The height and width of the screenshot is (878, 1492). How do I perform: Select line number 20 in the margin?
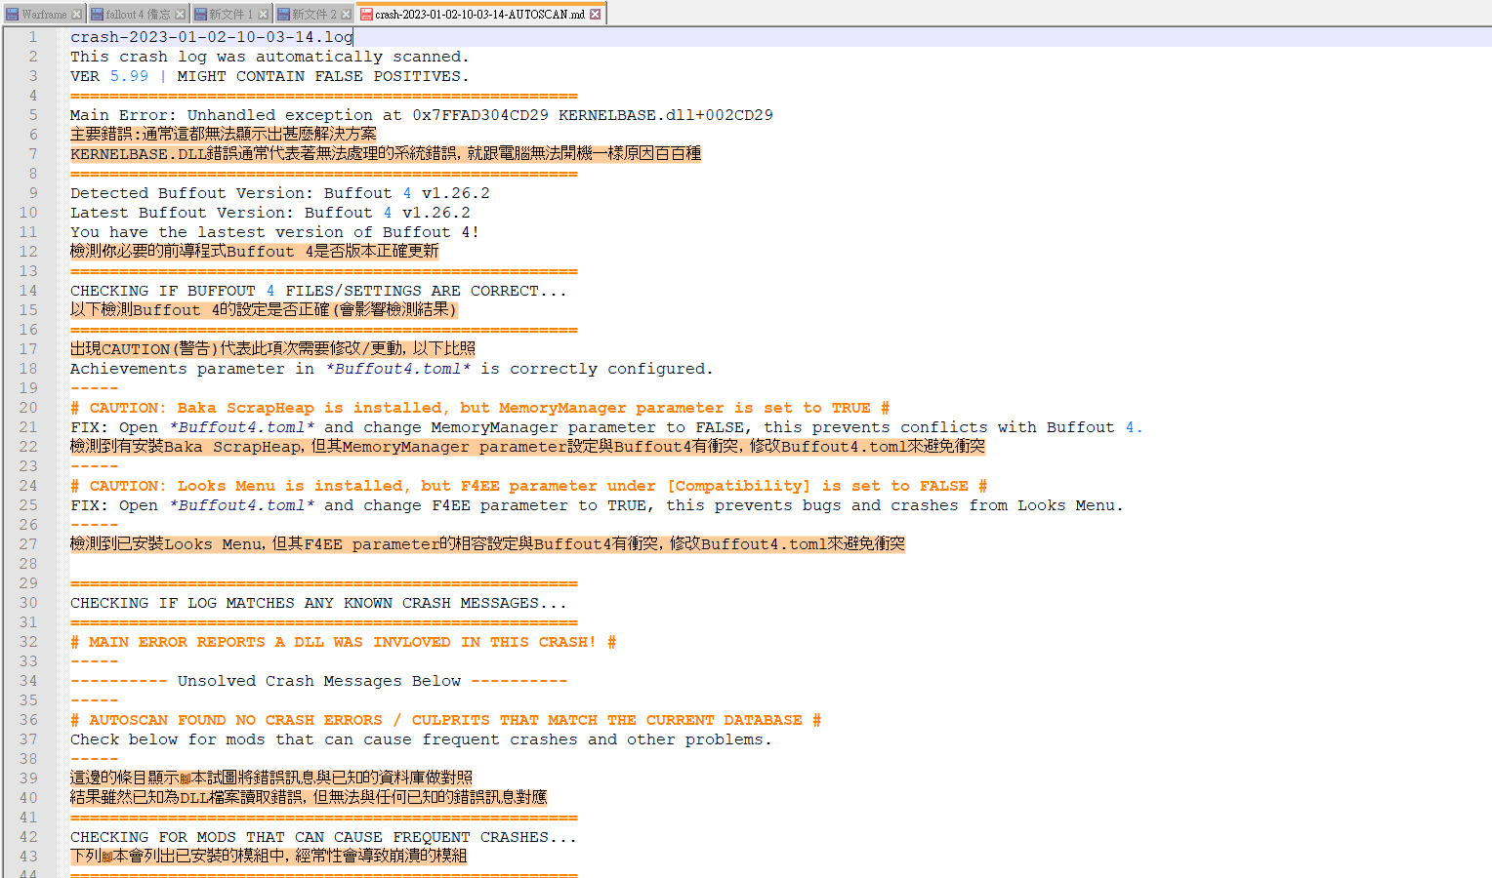click(28, 408)
